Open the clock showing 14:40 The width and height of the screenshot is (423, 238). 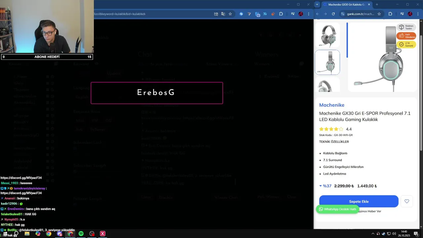pyautogui.click(x=404, y=234)
